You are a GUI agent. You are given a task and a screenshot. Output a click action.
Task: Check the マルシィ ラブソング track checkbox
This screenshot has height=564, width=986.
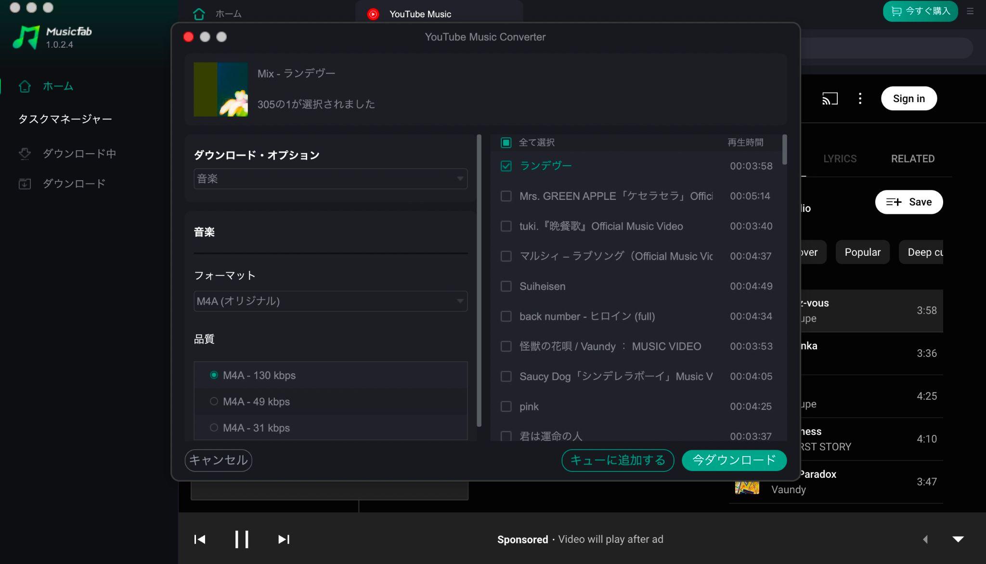point(506,256)
